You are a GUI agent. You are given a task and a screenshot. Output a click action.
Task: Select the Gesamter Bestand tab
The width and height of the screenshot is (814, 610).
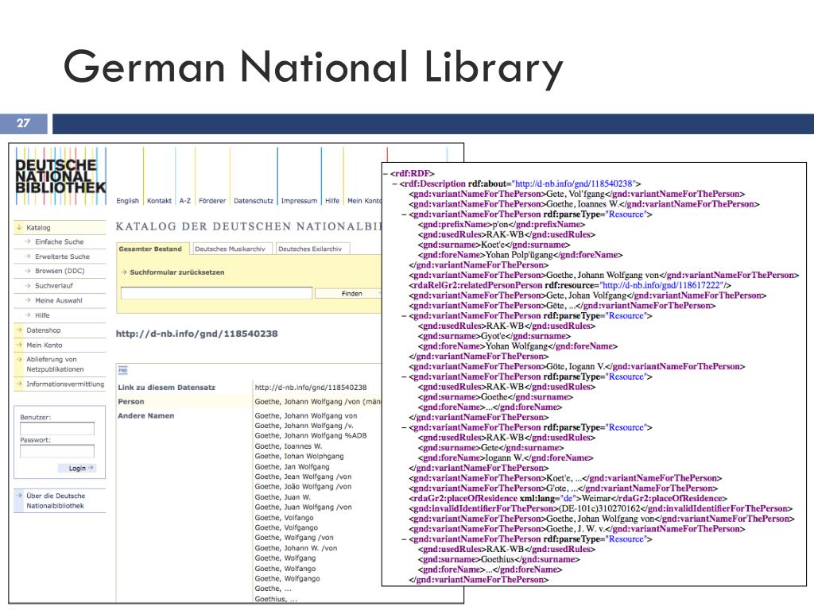point(153,249)
